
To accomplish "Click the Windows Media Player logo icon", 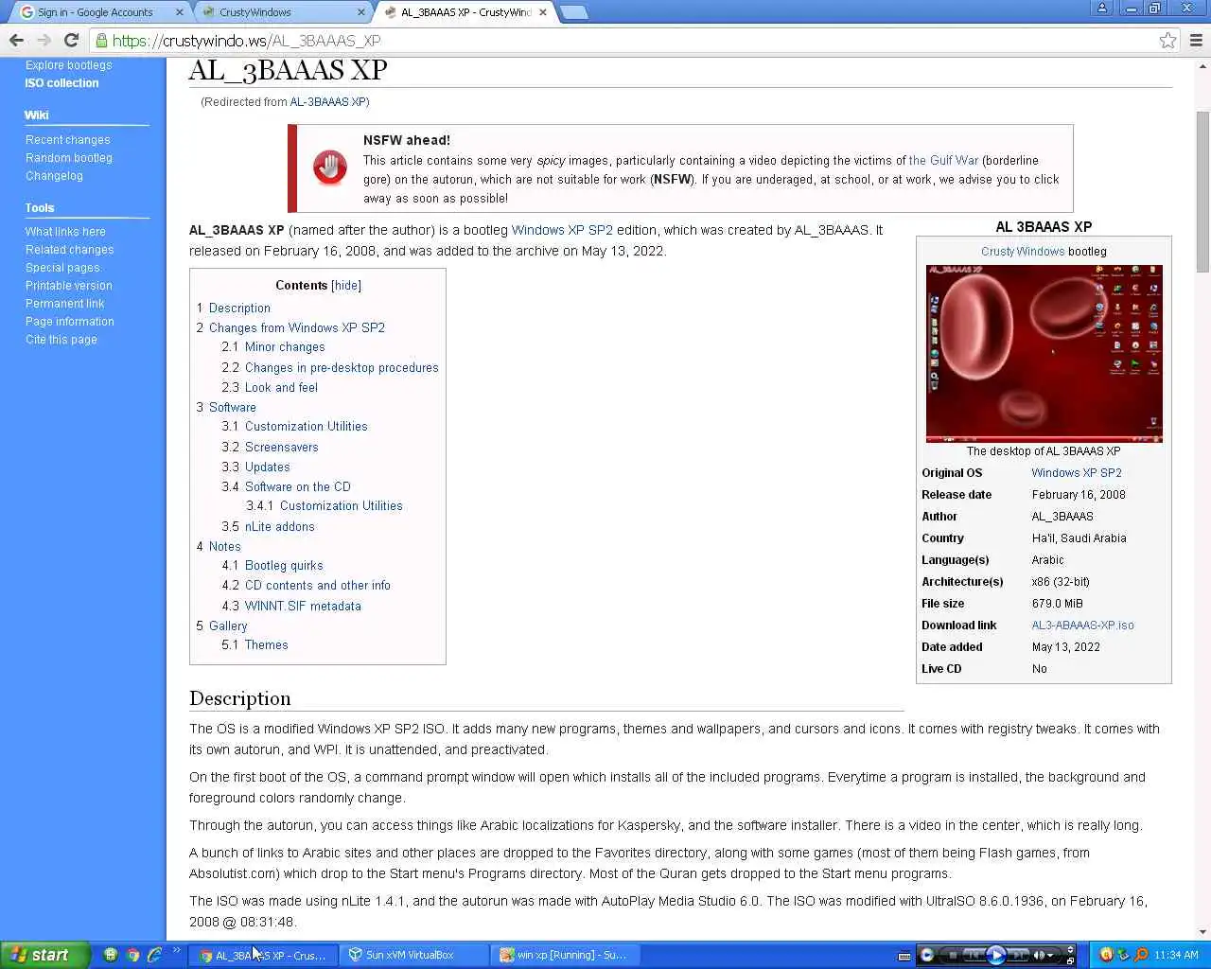I will [x=927, y=955].
